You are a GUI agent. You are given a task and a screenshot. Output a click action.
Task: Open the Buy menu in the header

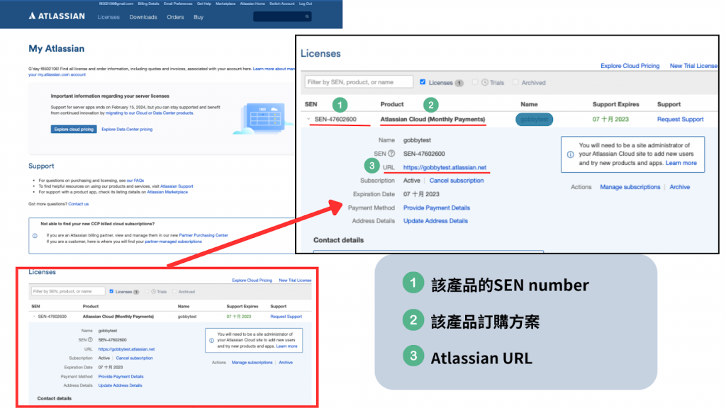tap(199, 17)
